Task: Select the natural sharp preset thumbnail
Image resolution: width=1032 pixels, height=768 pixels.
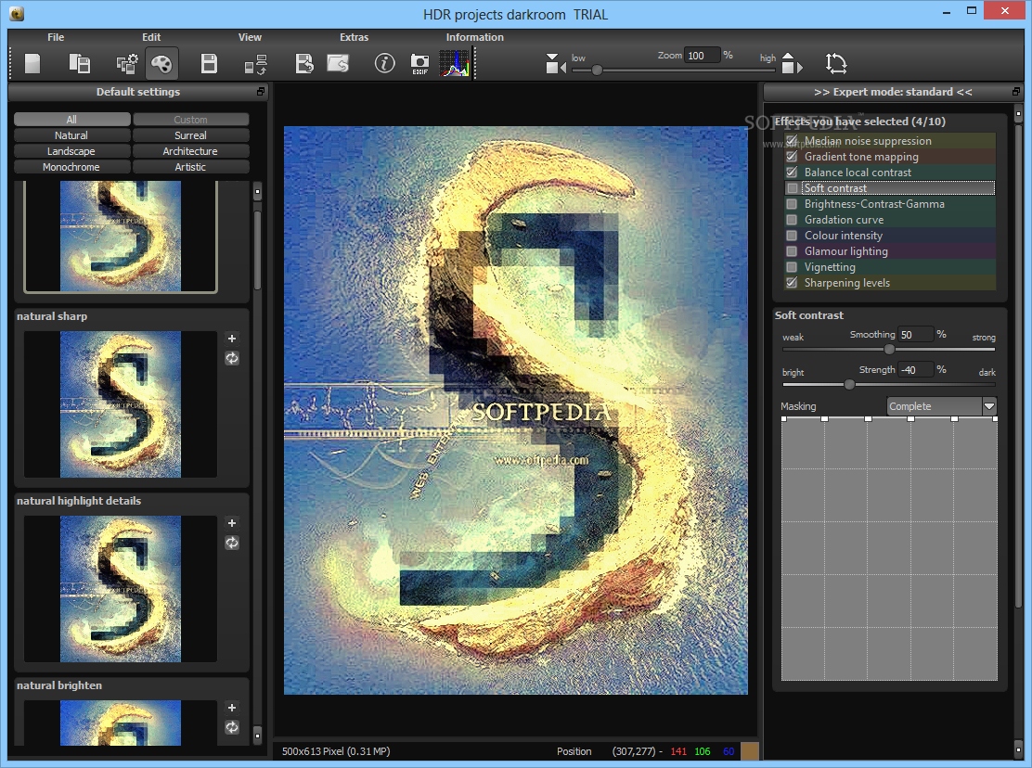Action: (121, 404)
